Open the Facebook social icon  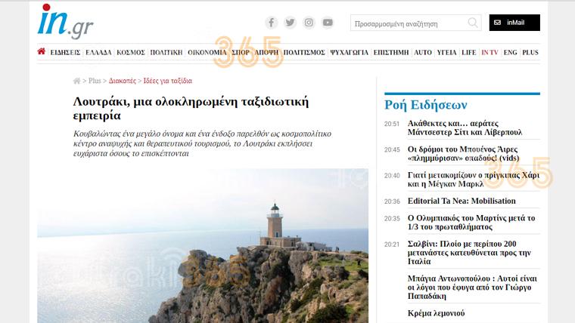272,23
